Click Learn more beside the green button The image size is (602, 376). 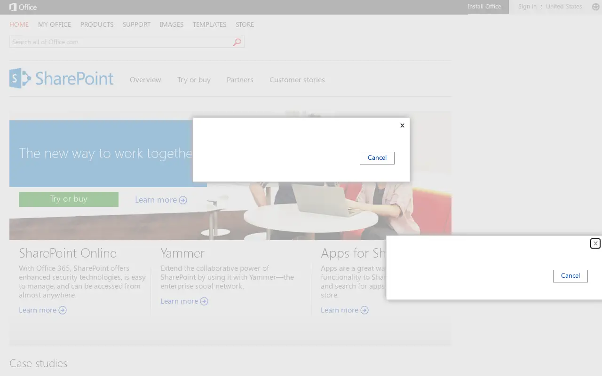[x=161, y=200]
